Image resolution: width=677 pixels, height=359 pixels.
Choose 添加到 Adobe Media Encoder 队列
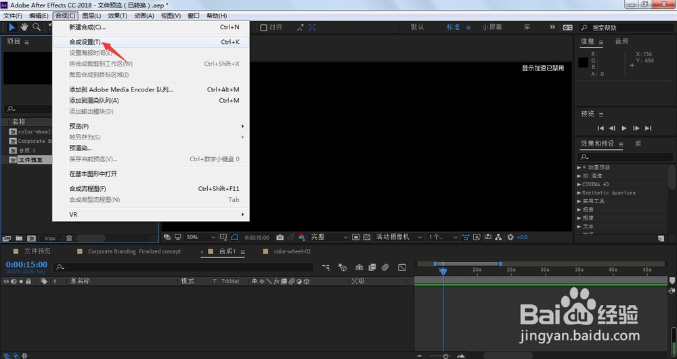(151, 89)
